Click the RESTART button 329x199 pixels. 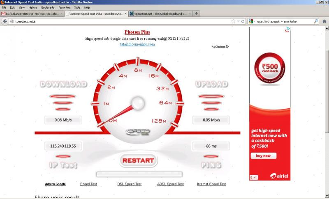point(138,160)
